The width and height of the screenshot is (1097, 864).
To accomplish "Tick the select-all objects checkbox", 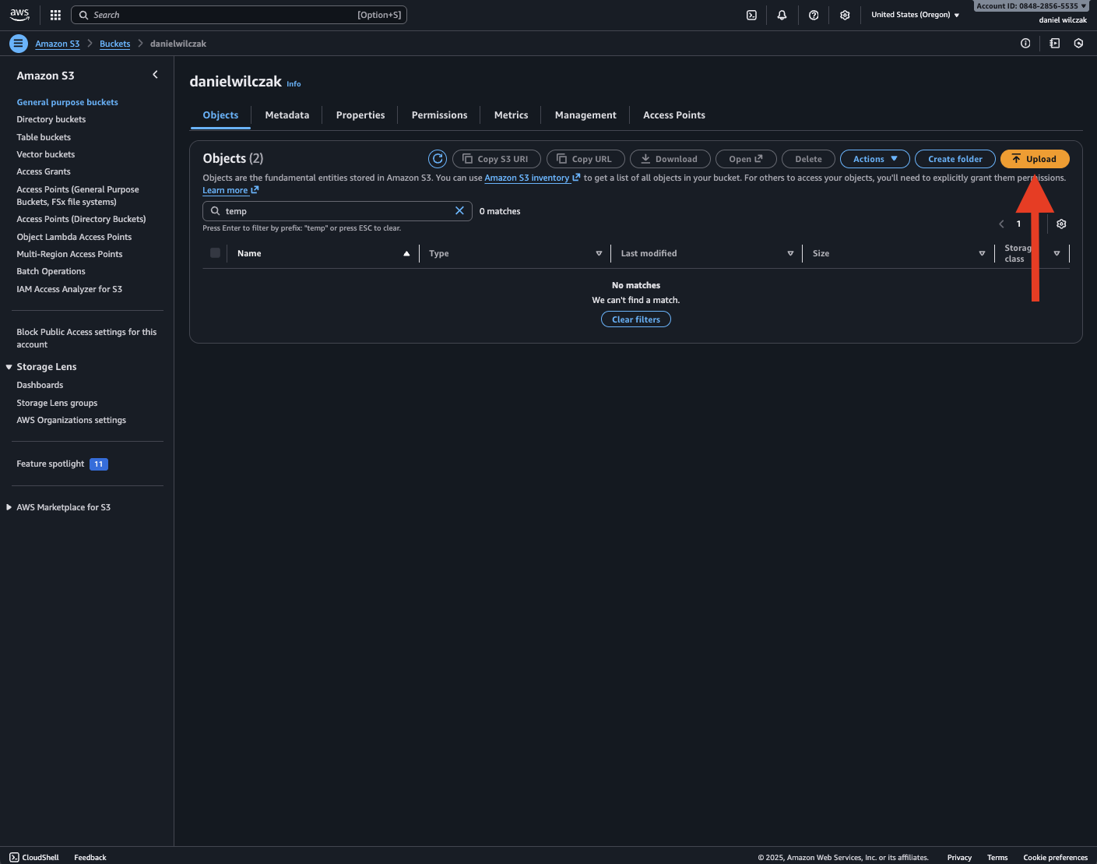I will point(215,253).
